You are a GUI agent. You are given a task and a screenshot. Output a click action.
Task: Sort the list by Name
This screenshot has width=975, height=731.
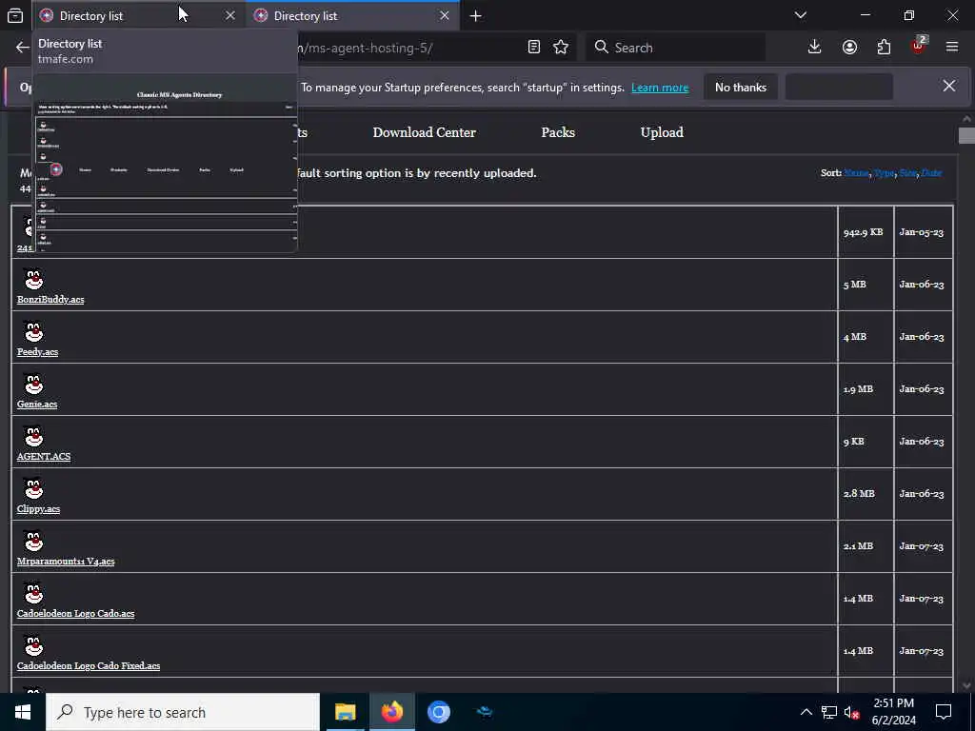856,173
